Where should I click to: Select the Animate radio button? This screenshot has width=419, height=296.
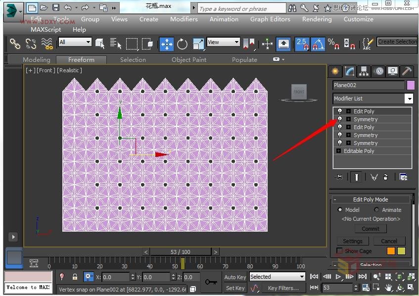[376, 210]
